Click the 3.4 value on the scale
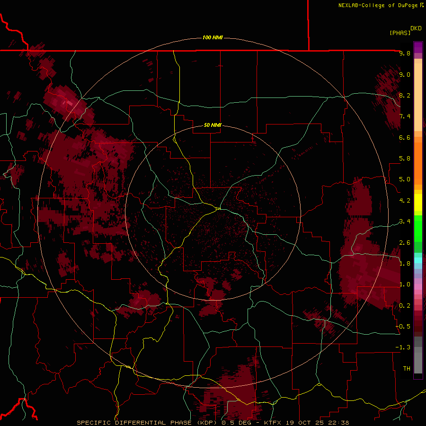This screenshot has width=426, height=426. coord(405,222)
